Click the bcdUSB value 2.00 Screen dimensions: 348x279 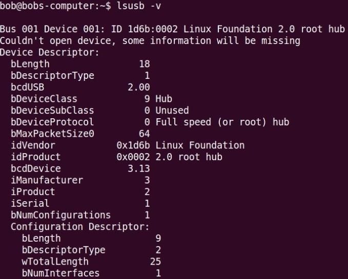(x=139, y=88)
